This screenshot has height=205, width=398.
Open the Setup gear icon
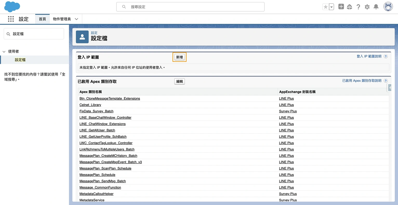point(367,7)
